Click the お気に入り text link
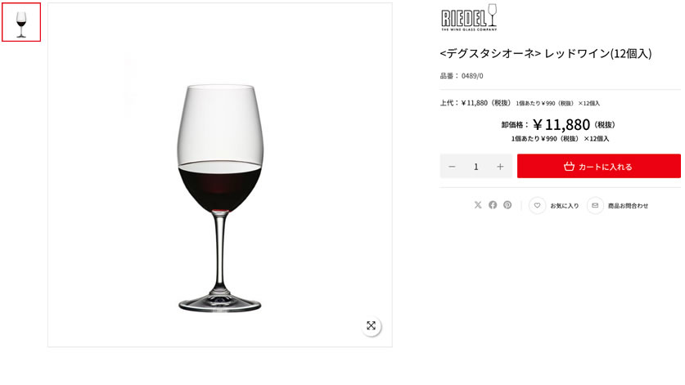685x385 pixels. (x=565, y=206)
